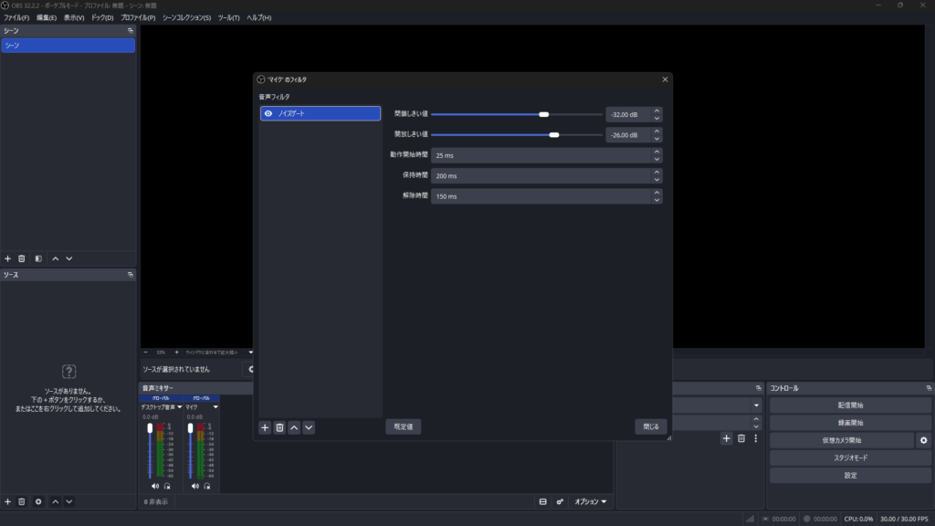Decrease 開放しきい値 dB spinner down
Image resolution: width=935 pixels, height=526 pixels.
click(657, 139)
